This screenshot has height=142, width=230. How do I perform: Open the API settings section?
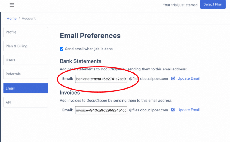pyautogui.click(x=25, y=102)
